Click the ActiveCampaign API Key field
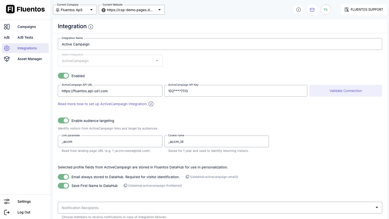Image resolution: width=389 pixels, height=219 pixels. pos(236,91)
